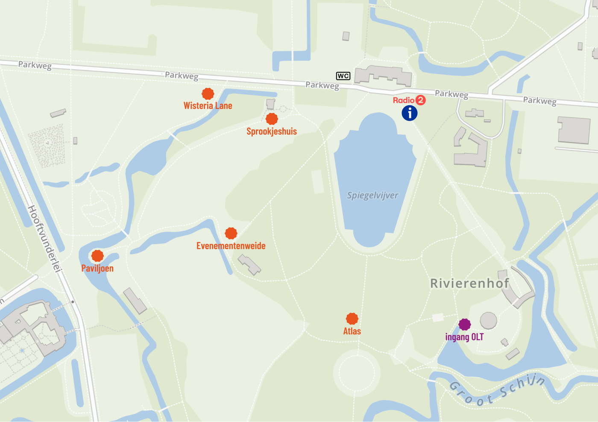Click the Paviljoen text label

[97, 269]
